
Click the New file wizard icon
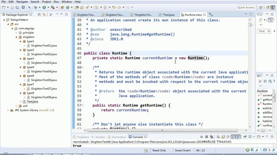3,7
